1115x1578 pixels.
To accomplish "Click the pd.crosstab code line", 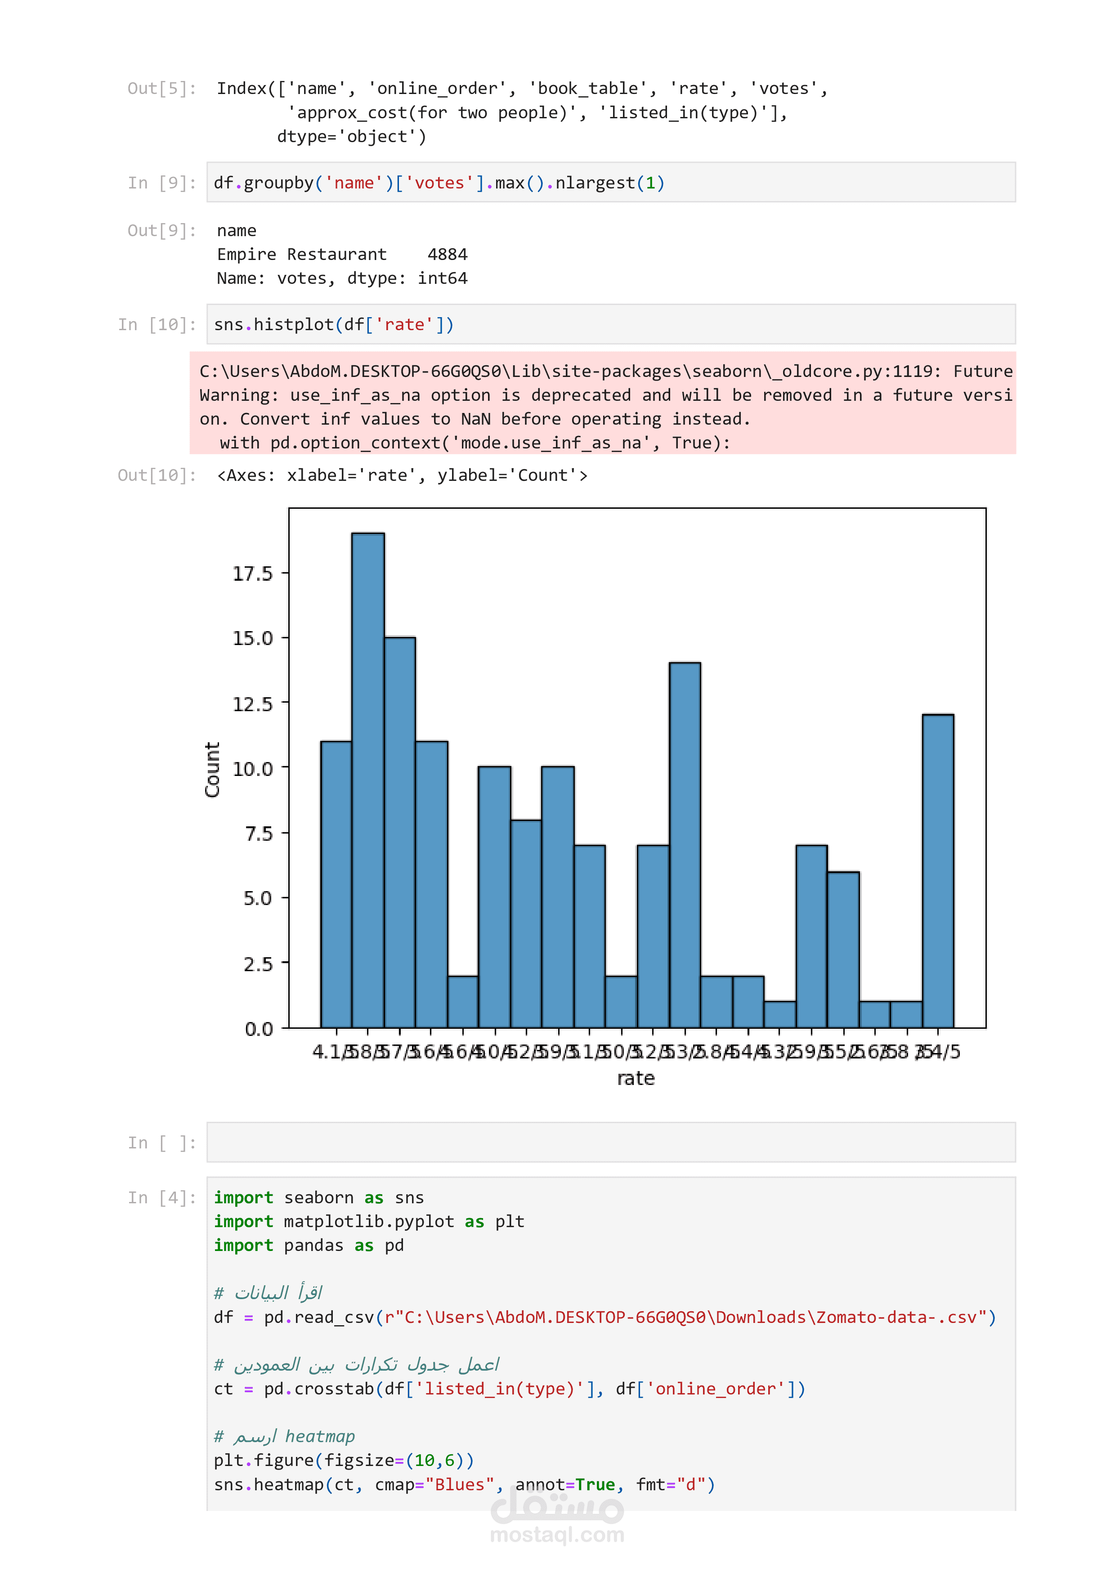I will 509,1388.
